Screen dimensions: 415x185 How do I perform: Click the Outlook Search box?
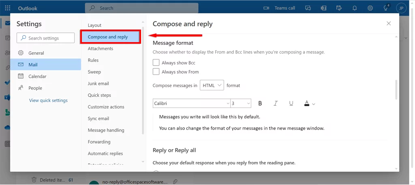click(x=141, y=8)
